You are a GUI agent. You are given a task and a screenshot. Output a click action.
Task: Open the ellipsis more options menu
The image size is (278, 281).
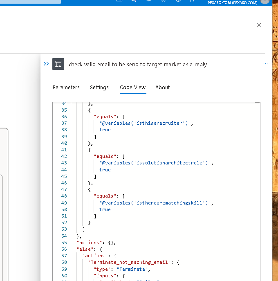[265, 64]
